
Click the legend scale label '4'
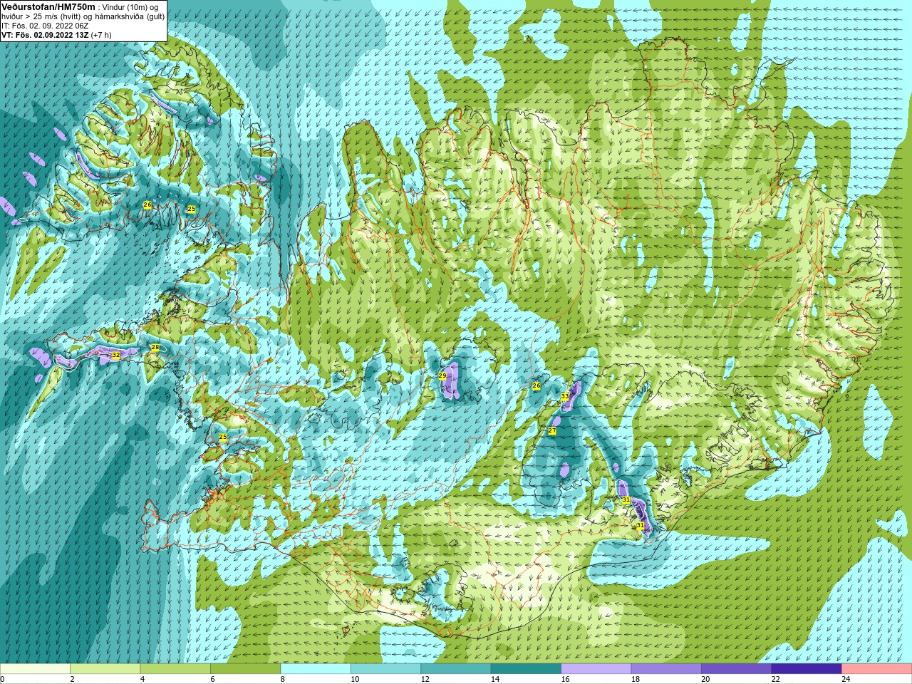pyautogui.click(x=142, y=679)
